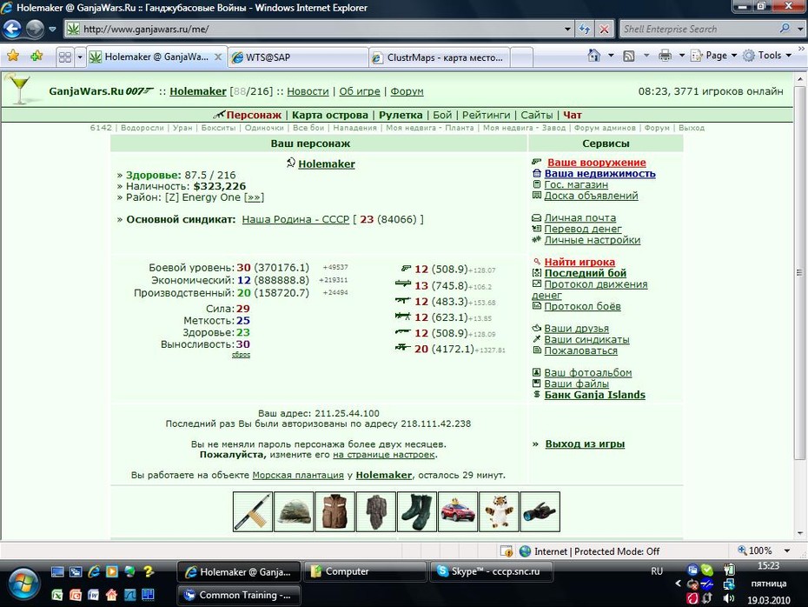Click the red Stop loading icon
808x607 pixels.
pyautogui.click(x=604, y=29)
